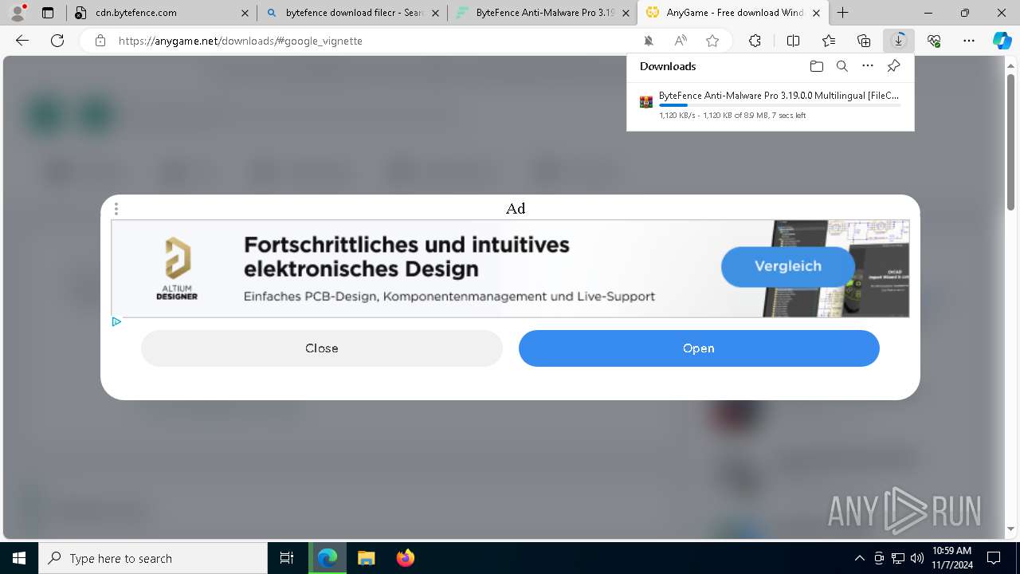Screen dimensions: 1020x574
Task: Click the Vergleich ad button
Action: (788, 266)
